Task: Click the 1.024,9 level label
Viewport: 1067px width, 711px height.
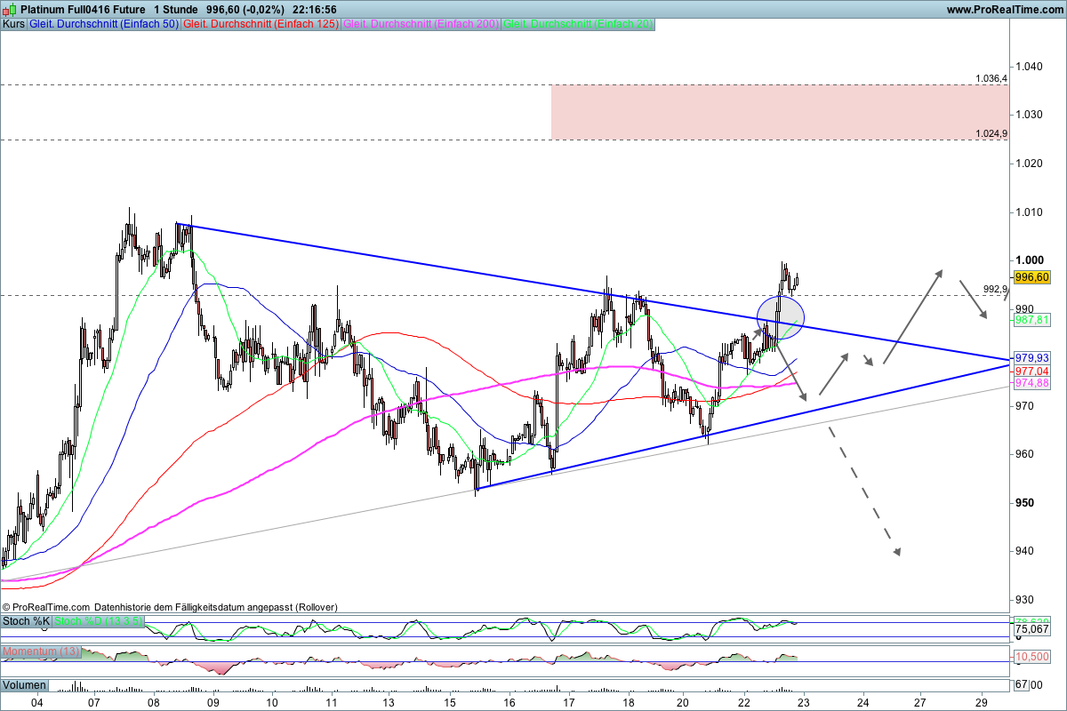Action: tap(991, 133)
